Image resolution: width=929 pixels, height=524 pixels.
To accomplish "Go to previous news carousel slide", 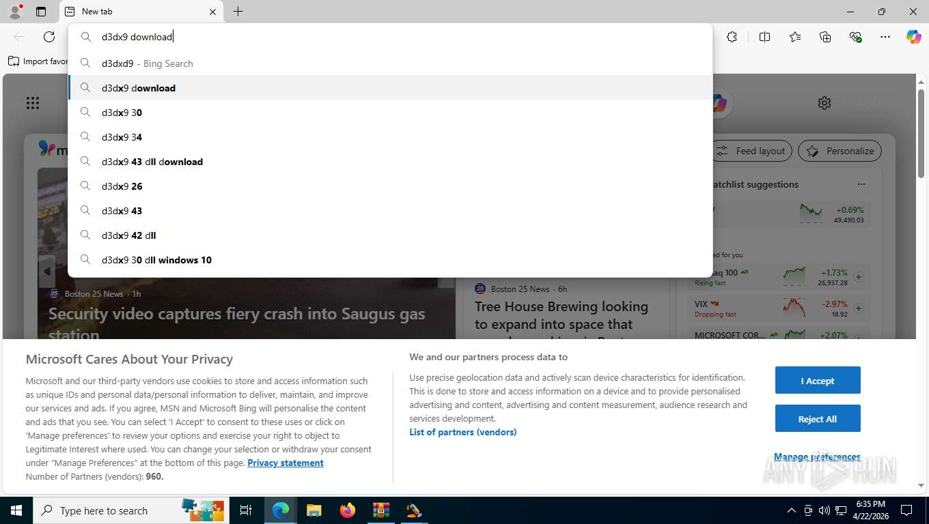I will point(46,272).
